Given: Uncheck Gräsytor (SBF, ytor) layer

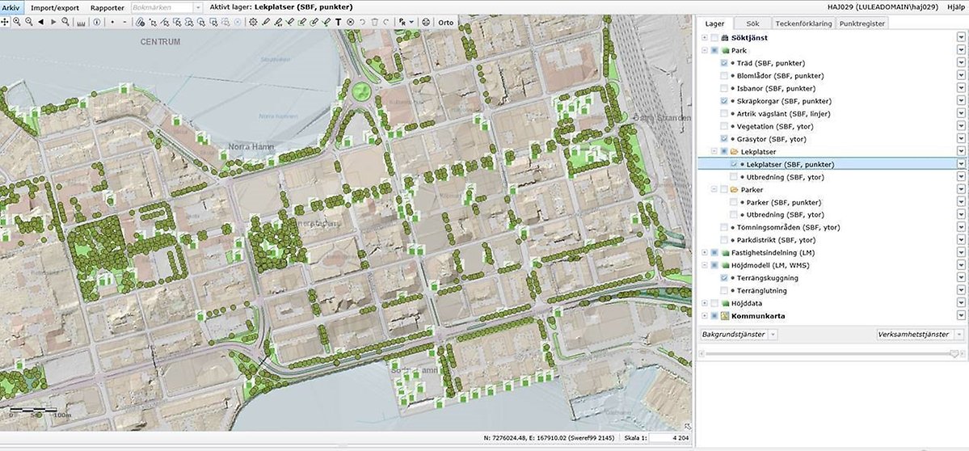Looking at the screenshot, I should tap(723, 139).
